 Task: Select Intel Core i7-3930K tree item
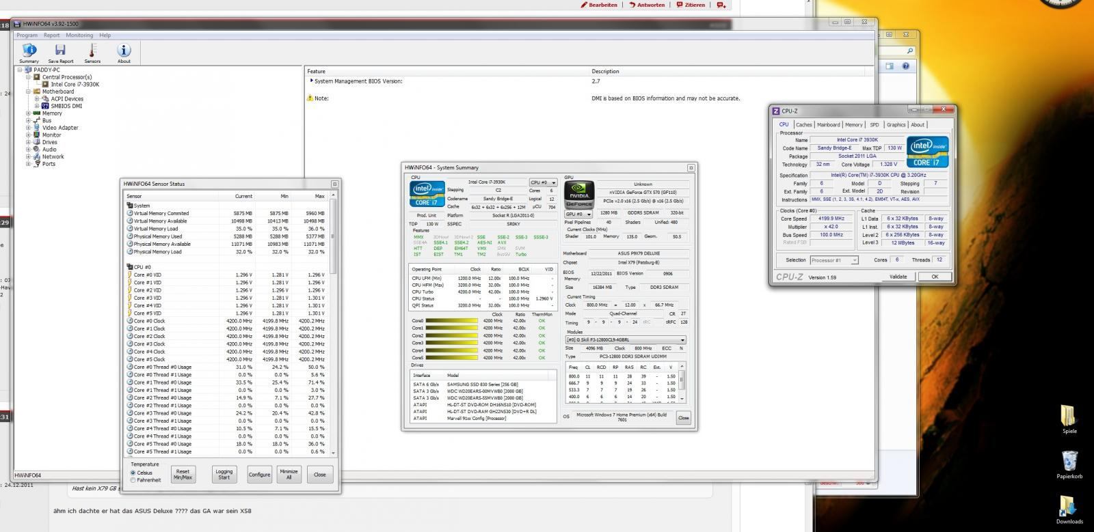click(x=75, y=85)
